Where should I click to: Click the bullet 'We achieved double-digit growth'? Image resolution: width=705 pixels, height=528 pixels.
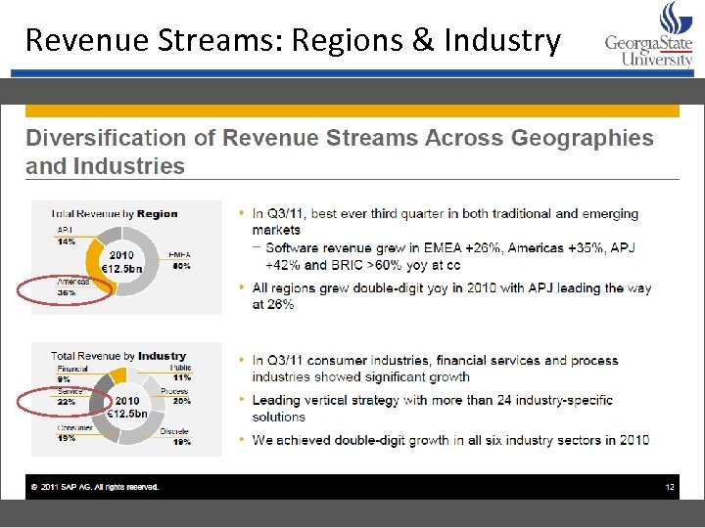(x=450, y=440)
